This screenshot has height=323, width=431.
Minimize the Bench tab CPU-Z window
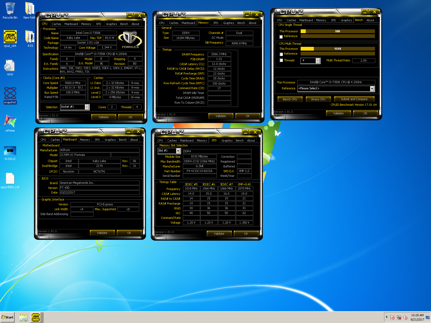point(365,12)
